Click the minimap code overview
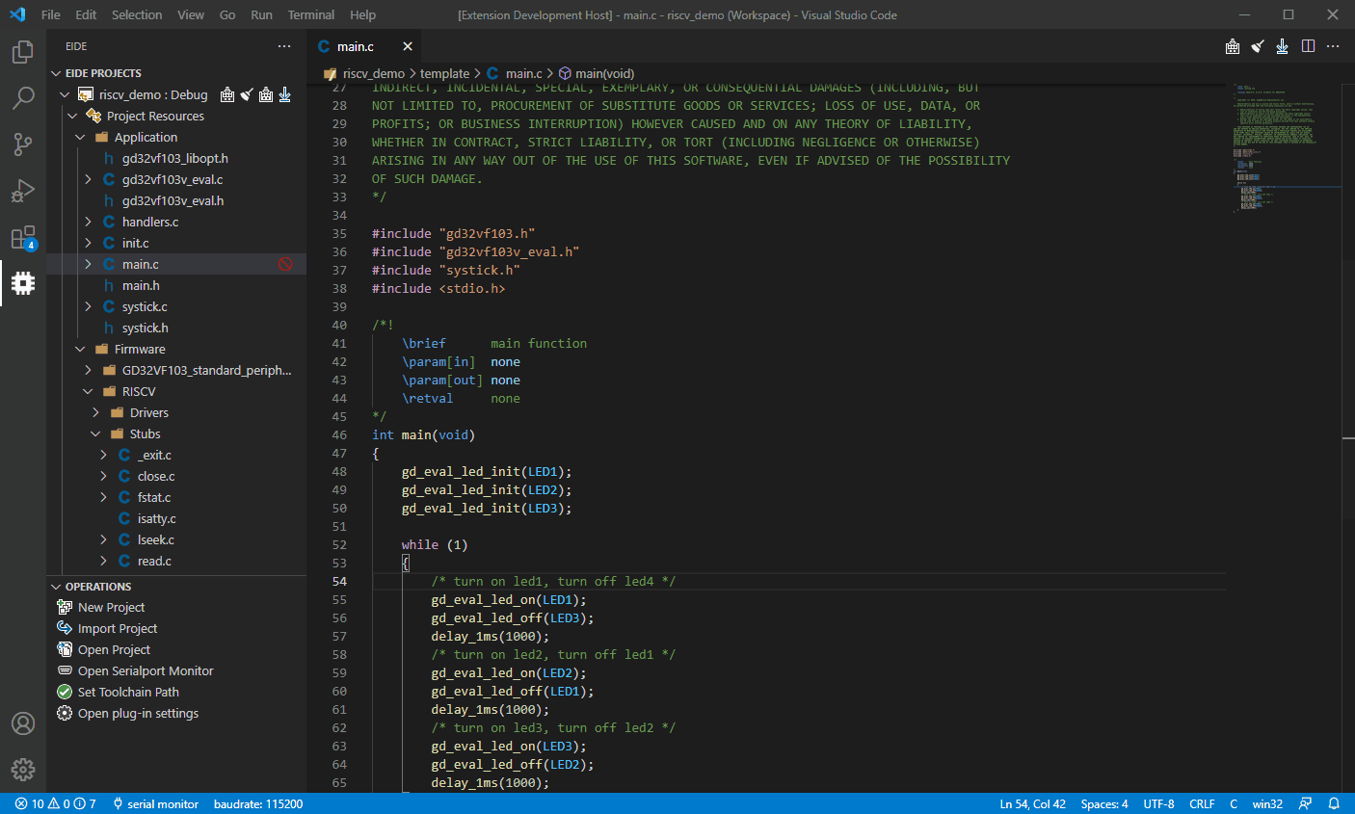The image size is (1355, 814). point(1274,144)
